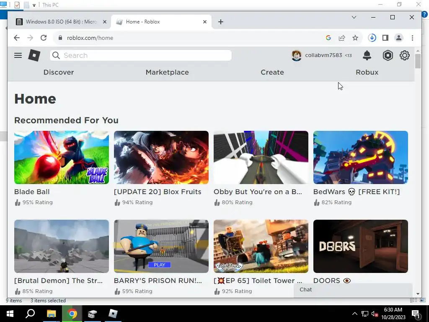The image size is (429, 322).
Task: Open the Chat panel
Action: pyautogui.click(x=353, y=290)
